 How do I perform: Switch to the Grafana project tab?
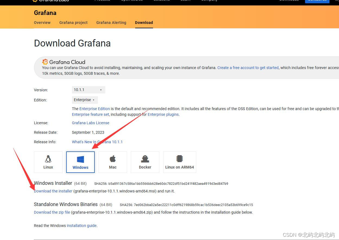(x=73, y=23)
